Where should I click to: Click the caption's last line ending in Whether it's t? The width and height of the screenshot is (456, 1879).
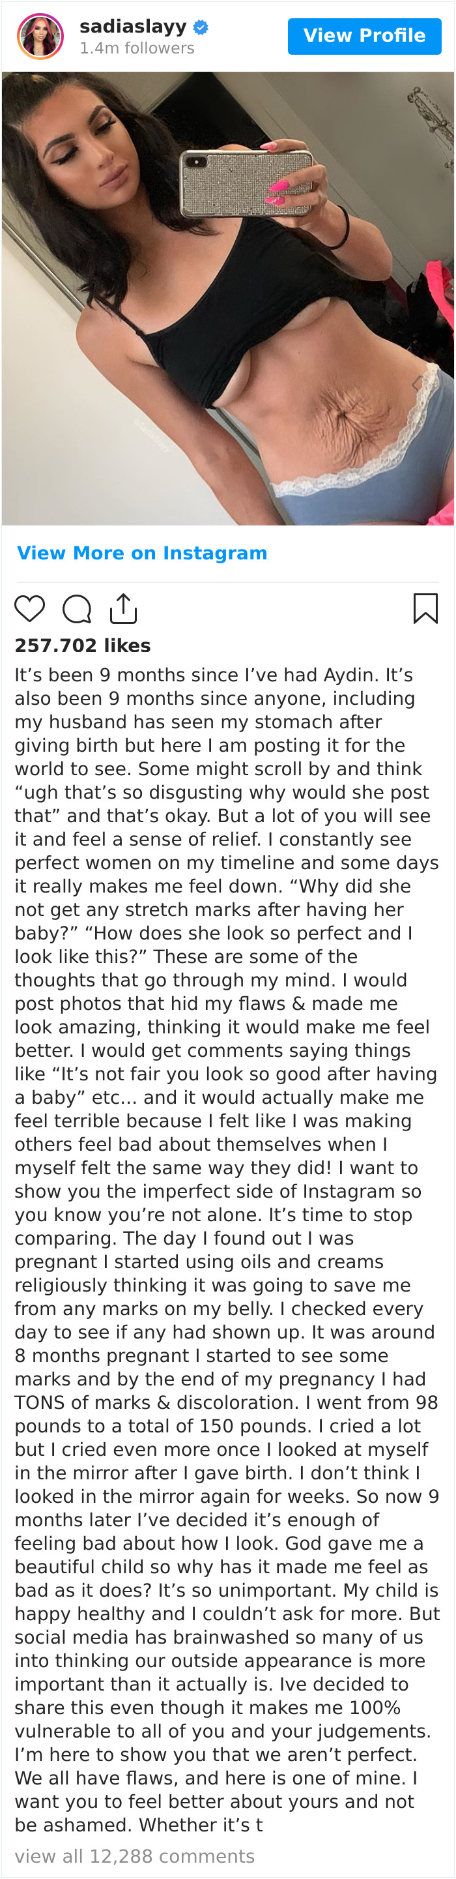[138, 1825]
